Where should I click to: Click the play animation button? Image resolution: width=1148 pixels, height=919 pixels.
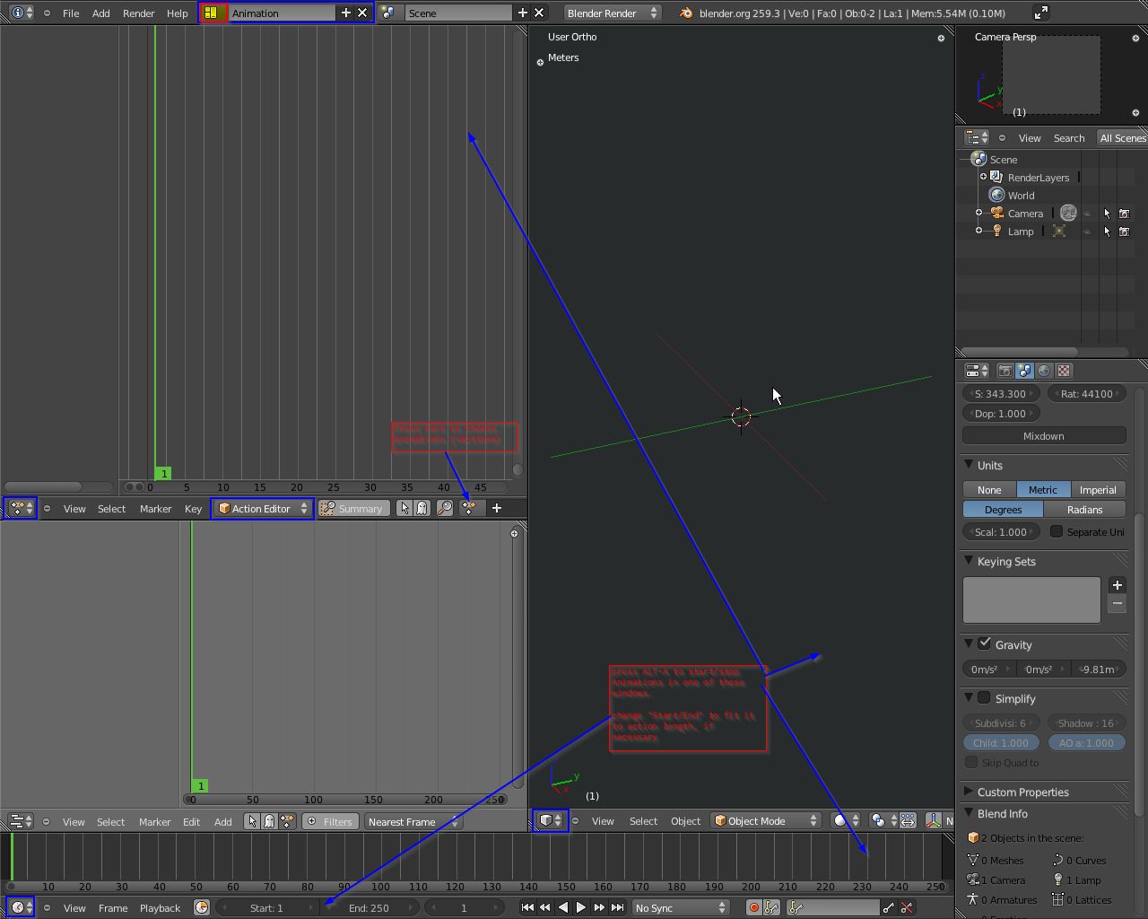581,907
